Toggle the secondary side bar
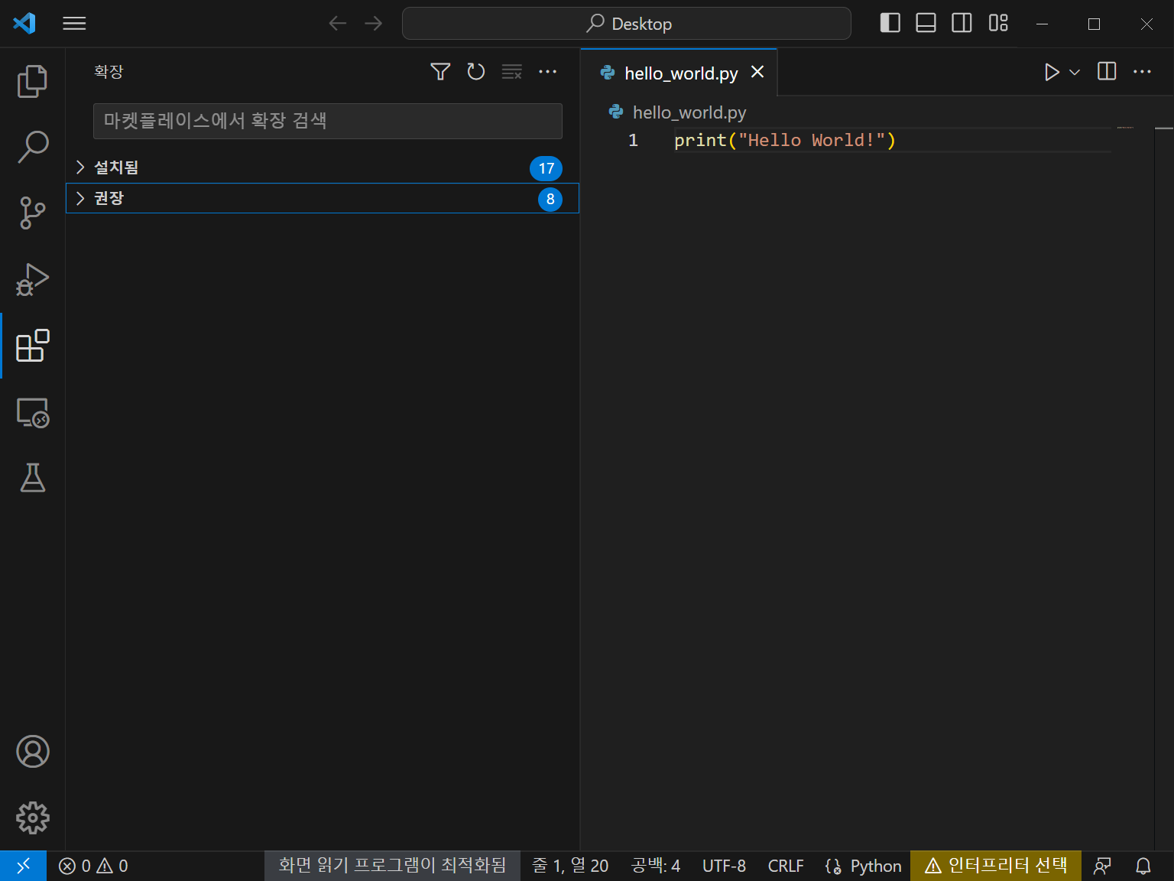Screen dimensions: 1174x881 click(962, 23)
